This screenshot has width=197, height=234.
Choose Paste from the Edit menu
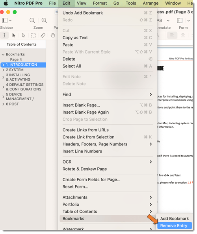(107, 45)
